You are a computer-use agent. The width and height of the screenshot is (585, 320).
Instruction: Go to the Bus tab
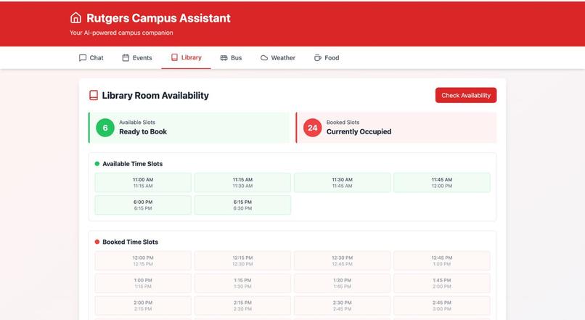click(232, 58)
